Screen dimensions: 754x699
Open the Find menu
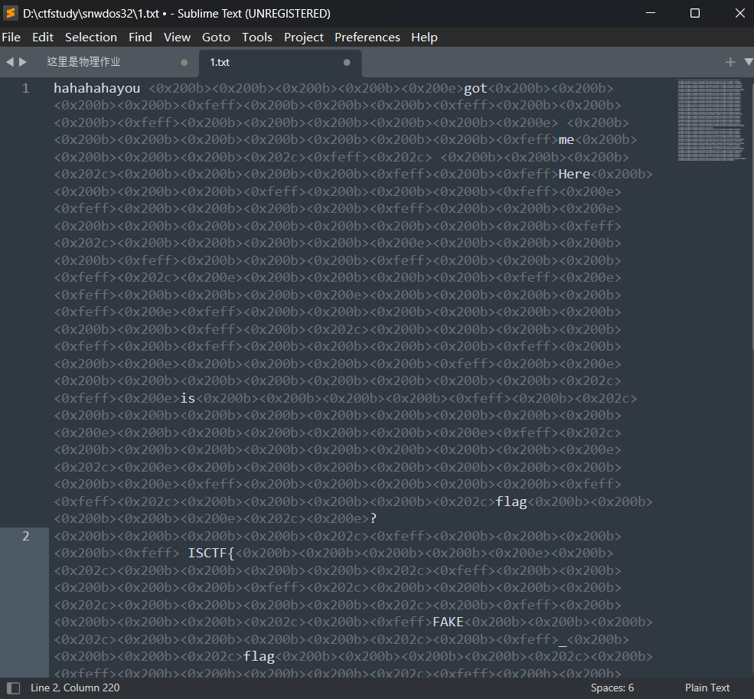pos(140,37)
